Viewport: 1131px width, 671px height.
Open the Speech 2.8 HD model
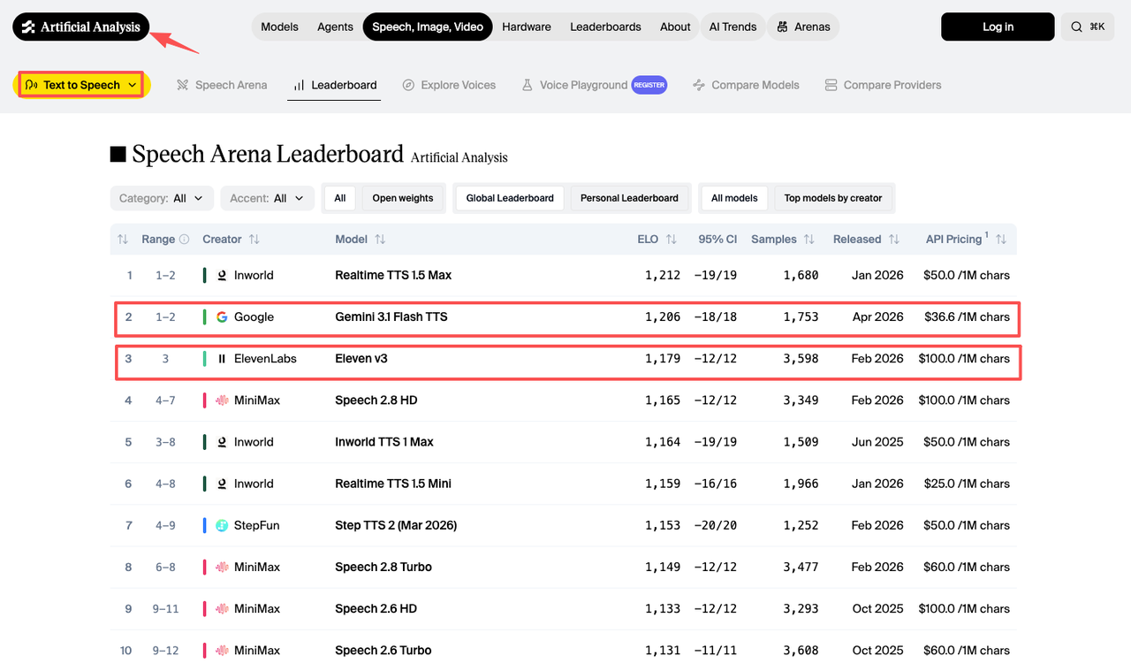coord(376,400)
